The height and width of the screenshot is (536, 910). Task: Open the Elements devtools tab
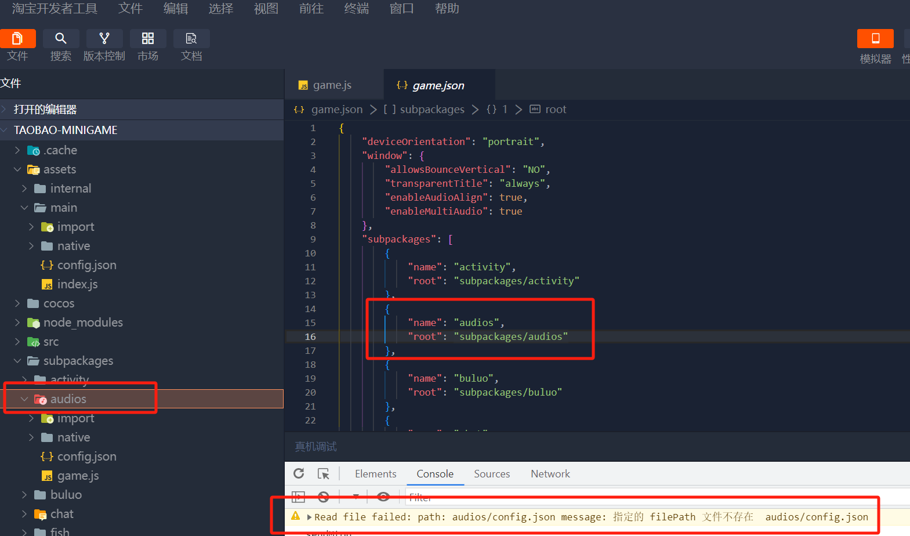point(376,474)
